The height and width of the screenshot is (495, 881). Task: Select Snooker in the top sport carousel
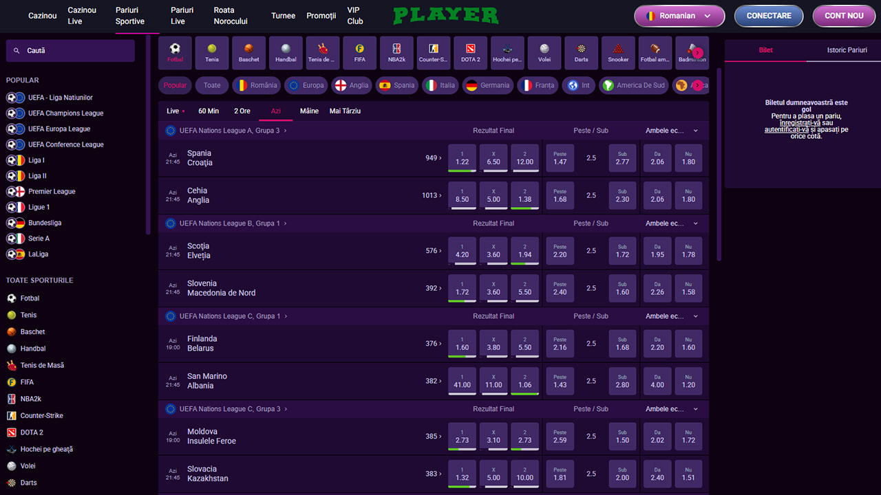[618, 53]
